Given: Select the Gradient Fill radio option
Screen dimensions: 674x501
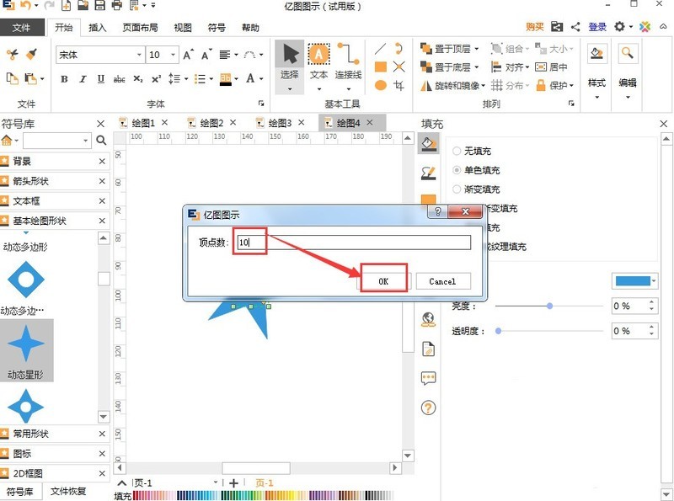Looking at the screenshot, I should [457, 189].
